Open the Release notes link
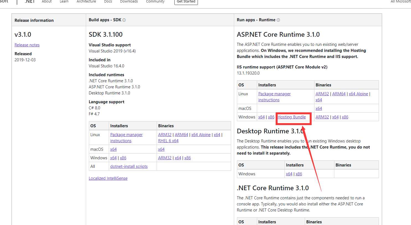The width and height of the screenshot is (411, 225). 27,45
